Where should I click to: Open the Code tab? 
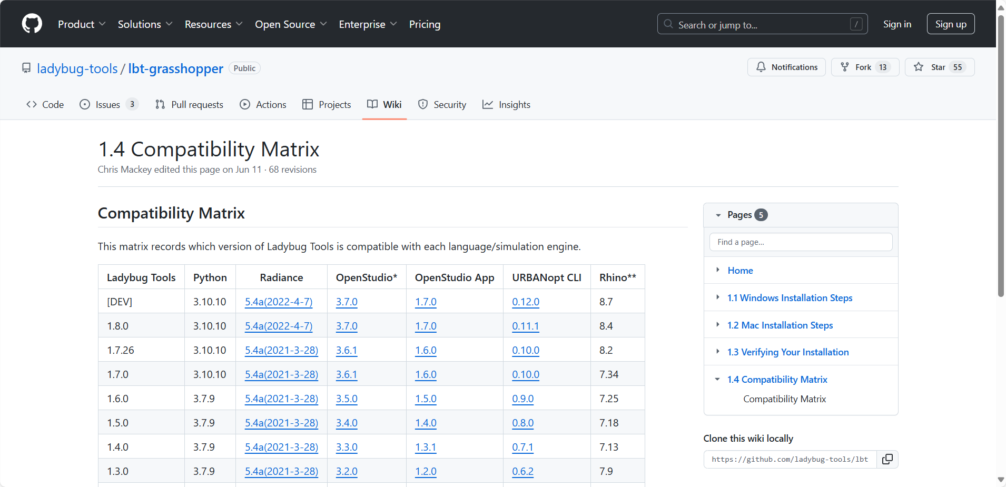click(45, 104)
